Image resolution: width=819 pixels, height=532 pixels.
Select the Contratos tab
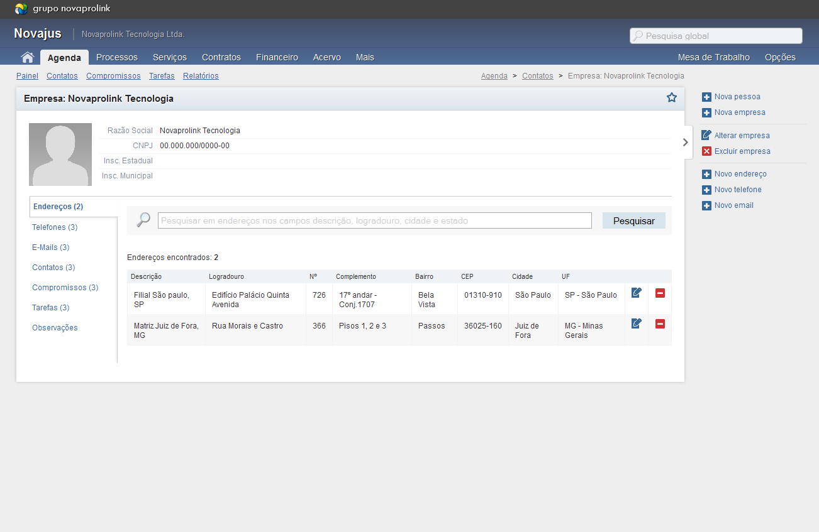point(221,57)
